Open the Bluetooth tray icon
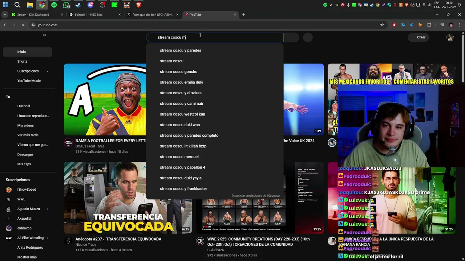This screenshot has height=261, width=465. [348, 5]
